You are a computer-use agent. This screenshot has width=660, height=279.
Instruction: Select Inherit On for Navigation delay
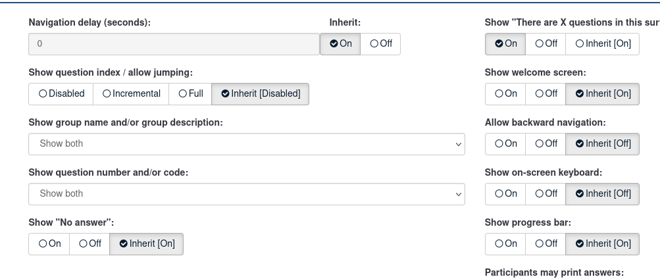tap(340, 44)
